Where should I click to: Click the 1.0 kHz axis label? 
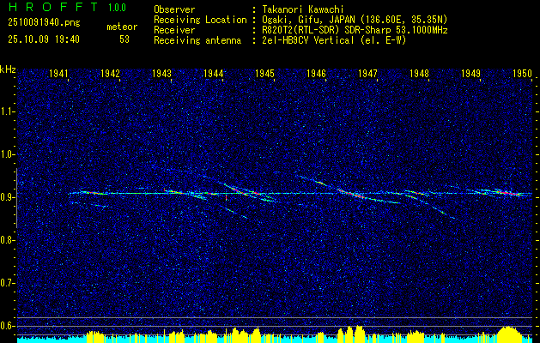pos(7,155)
